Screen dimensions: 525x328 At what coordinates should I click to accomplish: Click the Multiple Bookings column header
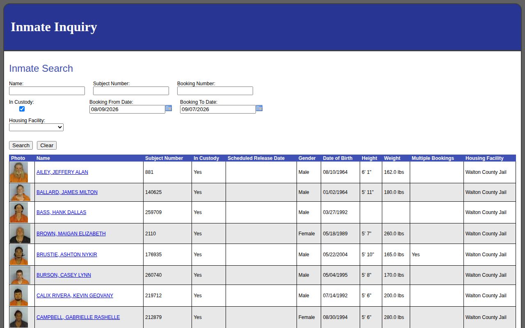pyautogui.click(x=433, y=158)
